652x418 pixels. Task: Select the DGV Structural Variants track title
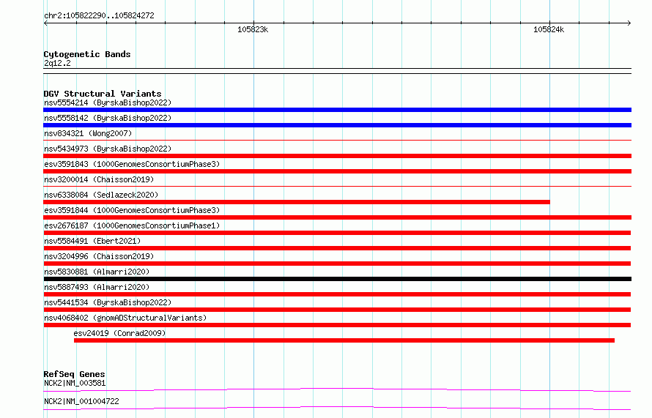coord(103,94)
